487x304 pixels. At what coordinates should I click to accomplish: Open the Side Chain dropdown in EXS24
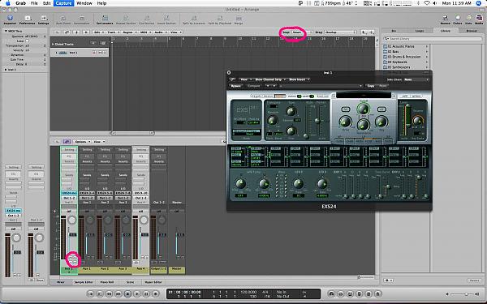click(416, 79)
